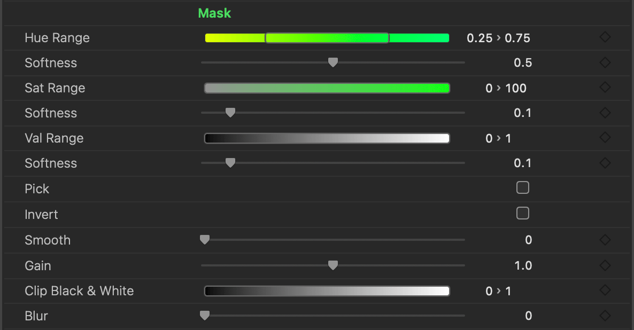Screen dimensions: 634x330
Task: Click the Mask section header
Action: pyautogui.click(x=214, y=13)
